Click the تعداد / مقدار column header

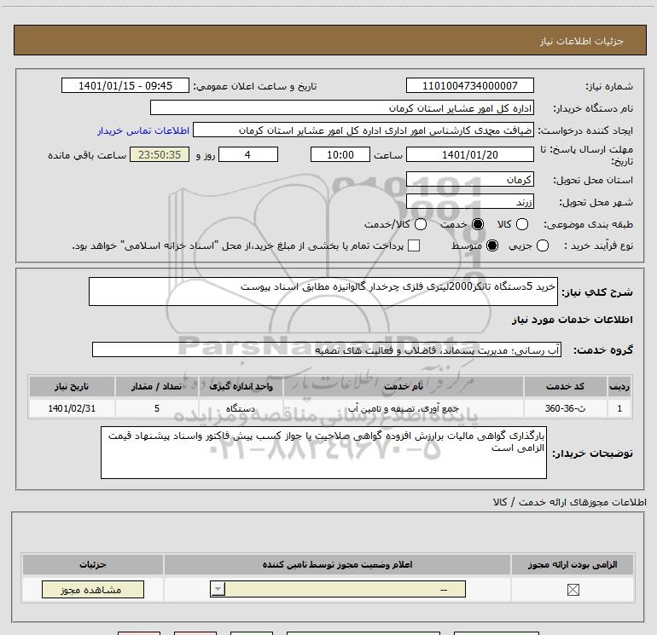157,386
